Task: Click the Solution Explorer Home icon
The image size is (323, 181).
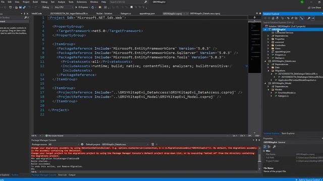Action: click(273, 18)
